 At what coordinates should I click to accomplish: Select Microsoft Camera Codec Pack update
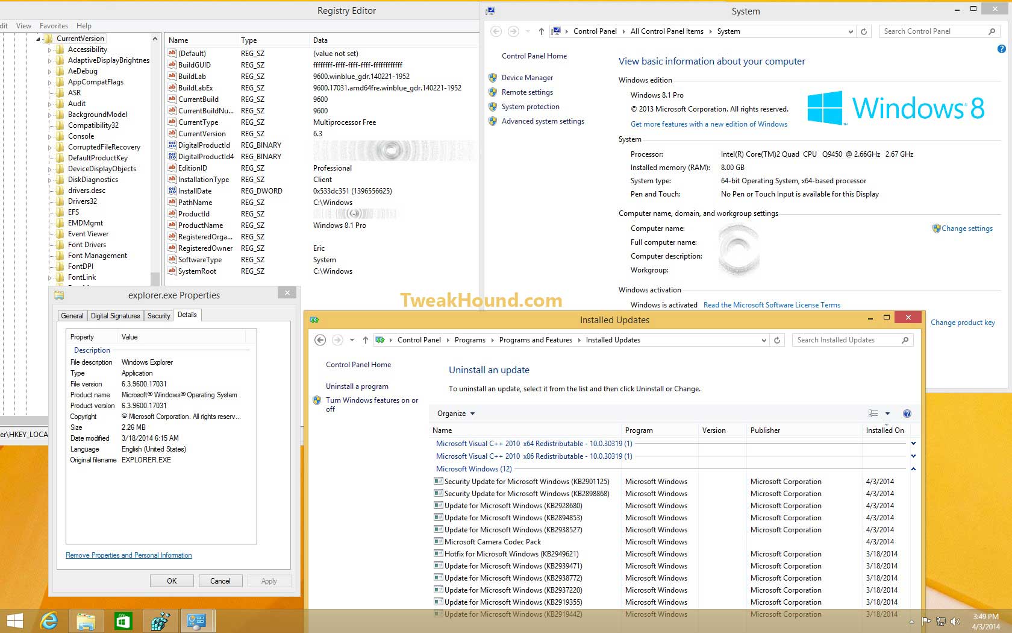tap(492, 542)
